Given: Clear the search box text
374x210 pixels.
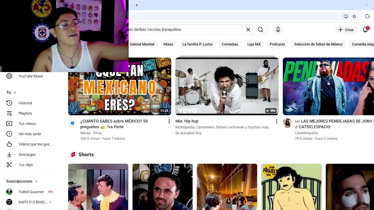Looking at the screenshot, I should click(248, 29).
